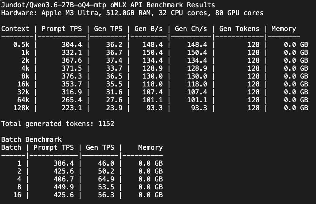Click the Prompt TPS value '332.1'
The height and width of the screenshot is (204, 316).
click(72, 52)
